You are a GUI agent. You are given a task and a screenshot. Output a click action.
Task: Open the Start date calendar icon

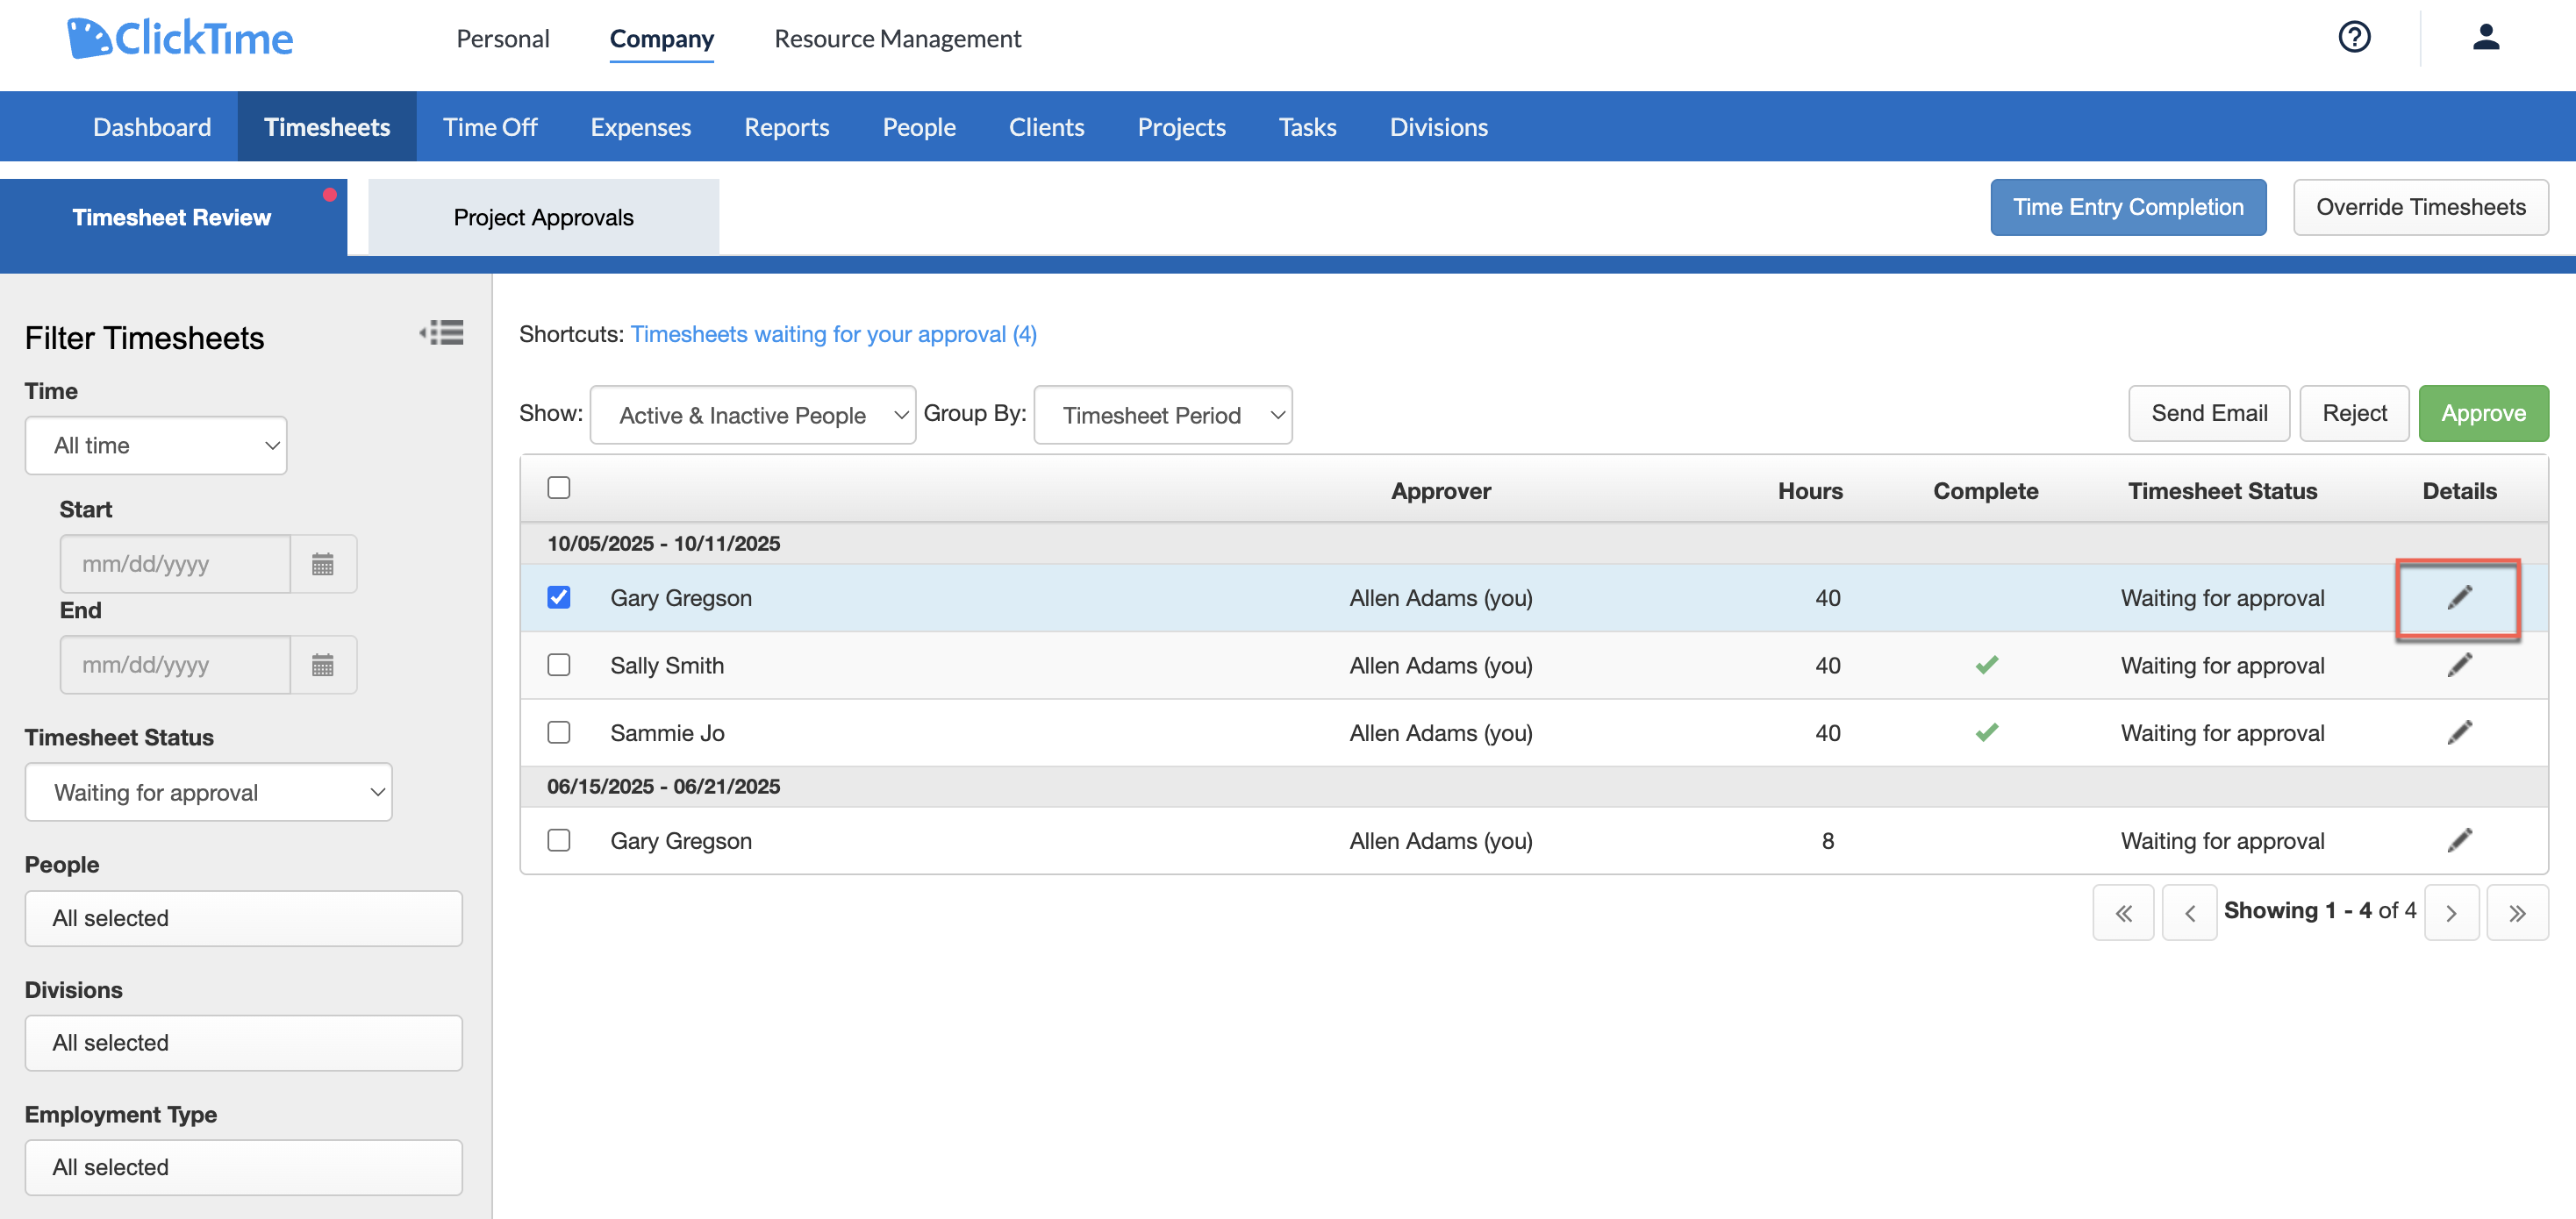[x=323, y=564]
